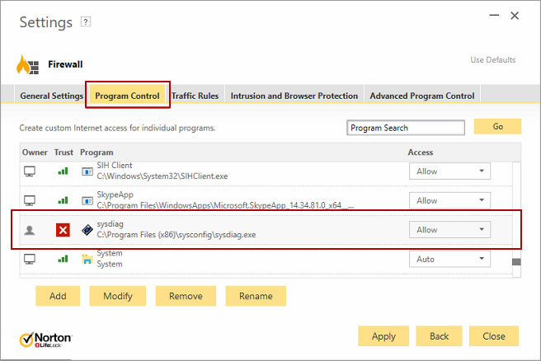Click the Add button
541x361 pixels.
coord(58,296)
